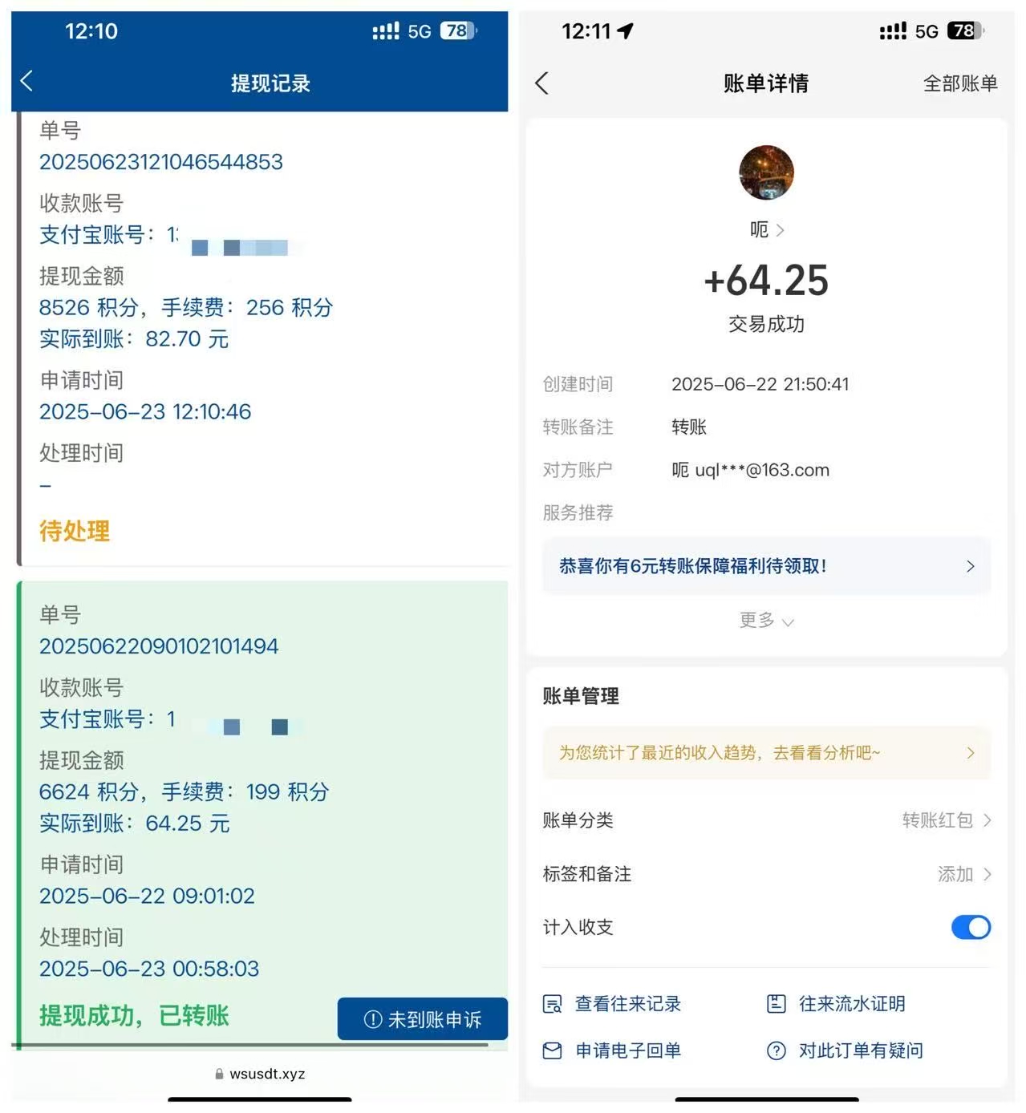Tap 8526 积分 withdrawal amount line
This screenshot has width=1026, height=1113.
click(186, 308)
